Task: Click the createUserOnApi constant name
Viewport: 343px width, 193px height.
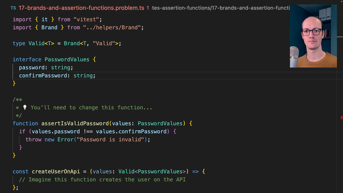Action: point(56,172)
